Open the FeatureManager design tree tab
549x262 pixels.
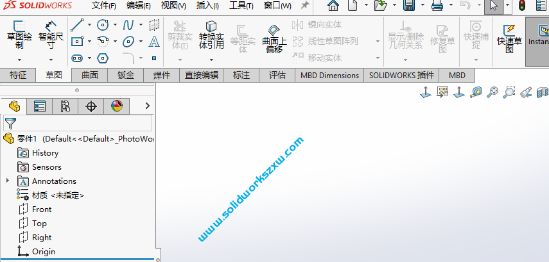tap(14, 106)
